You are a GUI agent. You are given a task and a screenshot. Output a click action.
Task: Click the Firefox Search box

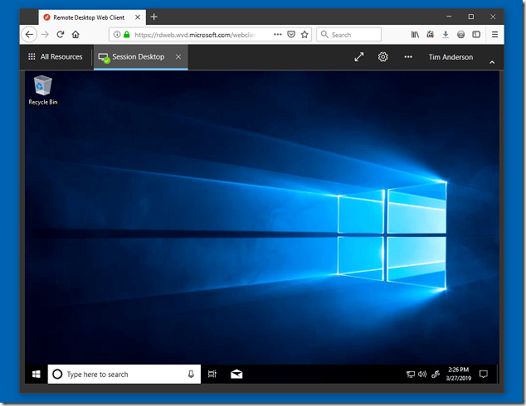coord(348,35)
